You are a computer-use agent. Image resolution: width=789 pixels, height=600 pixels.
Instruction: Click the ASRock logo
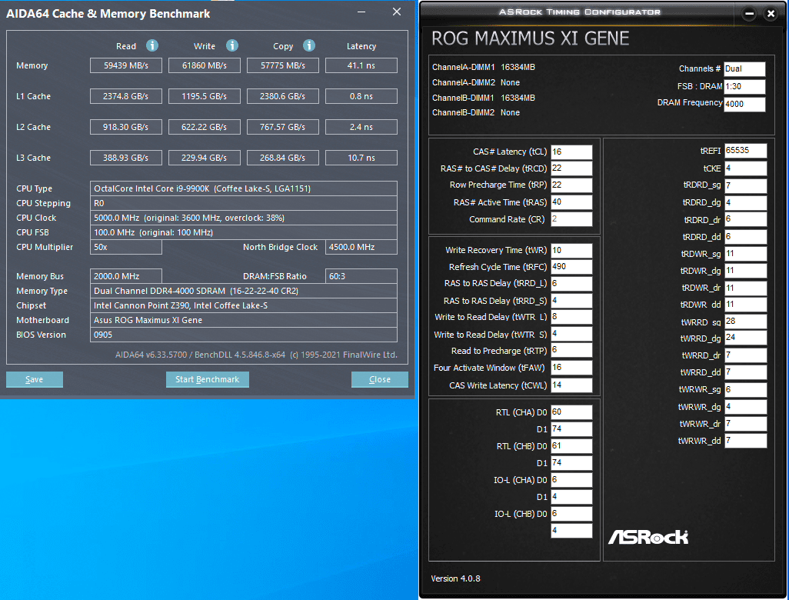coord(648,537)
